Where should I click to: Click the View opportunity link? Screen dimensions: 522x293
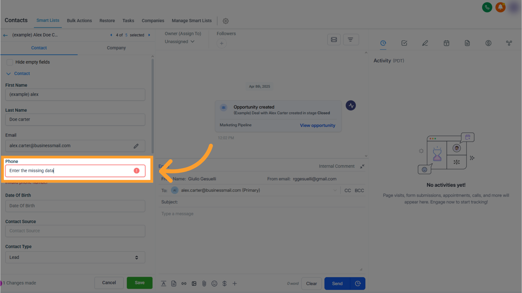tap(317, 125)
